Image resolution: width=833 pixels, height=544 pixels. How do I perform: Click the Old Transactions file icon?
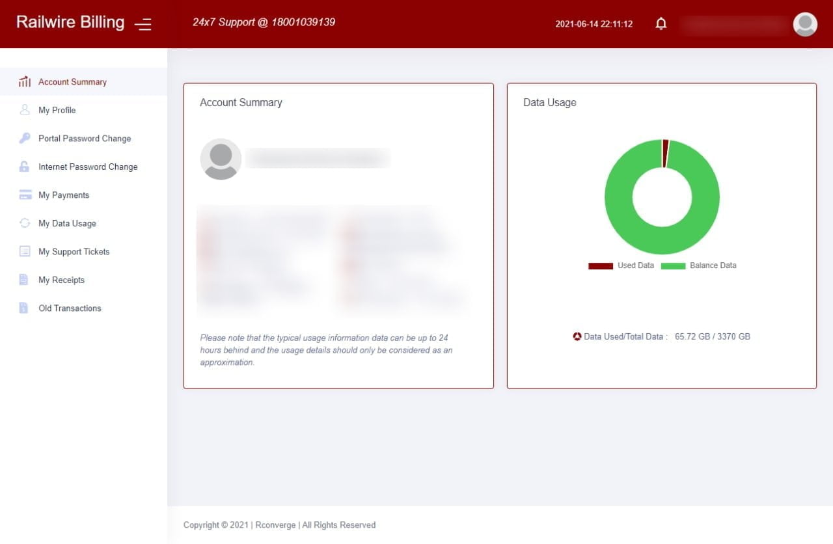click(x=24, y=308)
